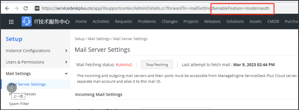Open the Projects tab

191,21
